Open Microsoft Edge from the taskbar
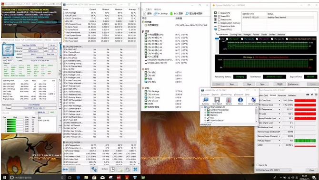 click(78, 177)
